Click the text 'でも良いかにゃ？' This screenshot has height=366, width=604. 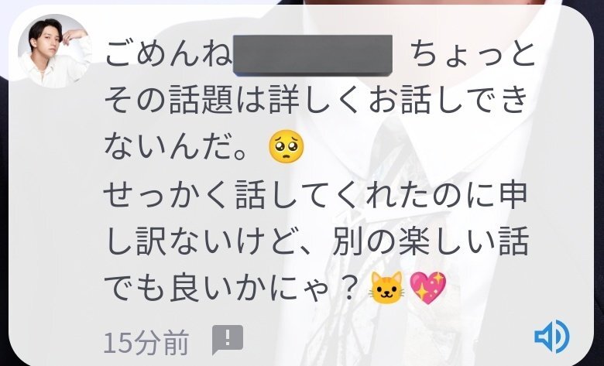[233, 289]
